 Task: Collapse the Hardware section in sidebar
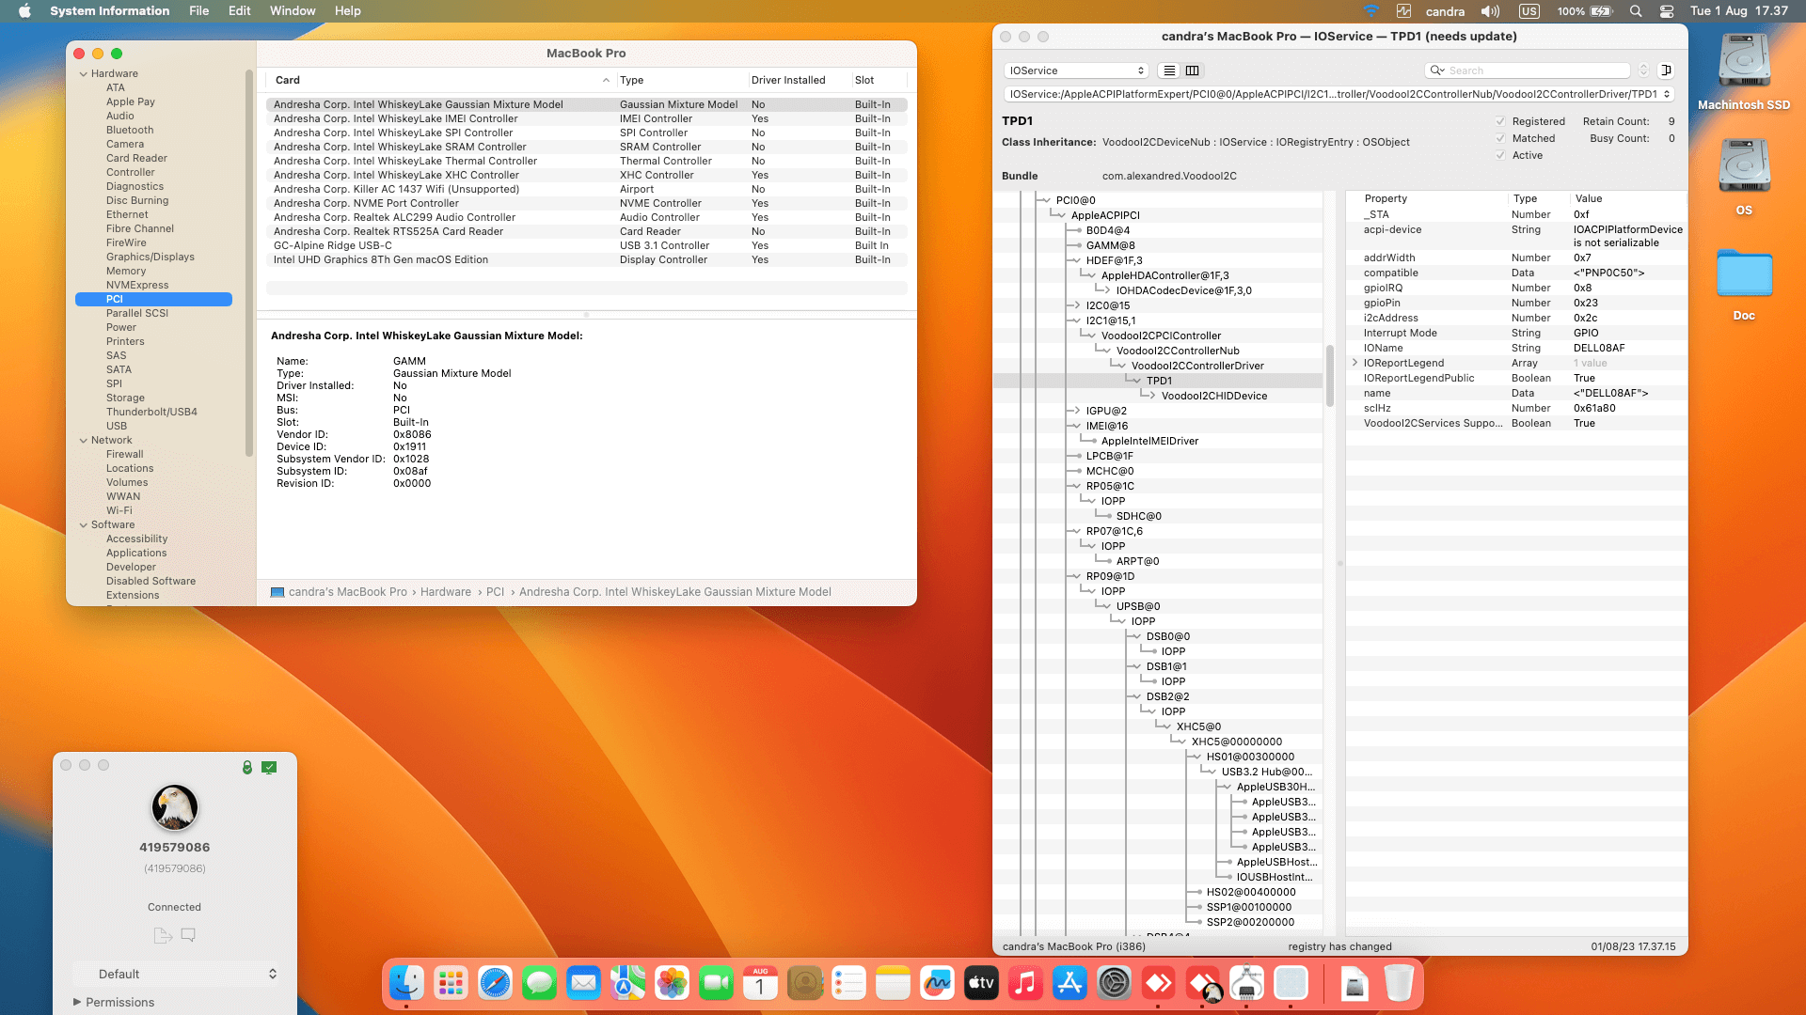(84, 73)
